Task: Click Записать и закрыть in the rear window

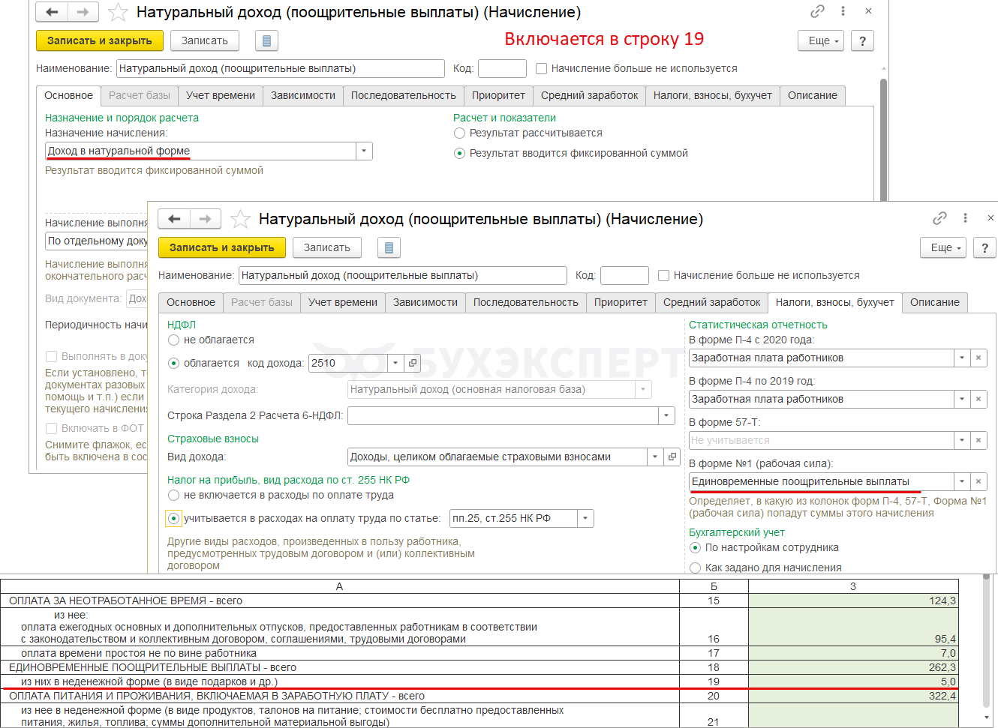Action: coord(100,40)
